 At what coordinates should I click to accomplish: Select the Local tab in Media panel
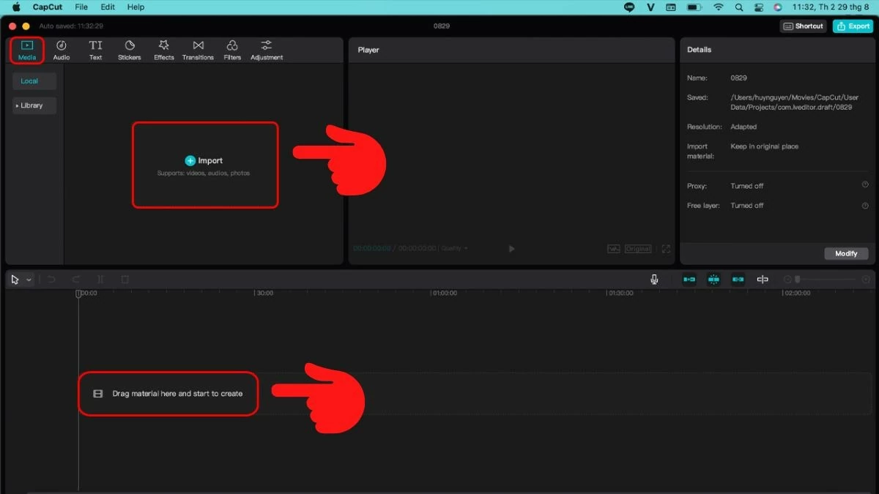[x=29, y=81]
